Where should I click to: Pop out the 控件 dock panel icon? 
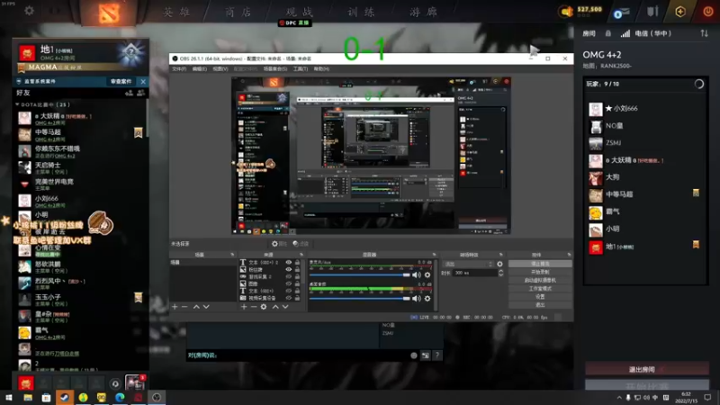pos(569,255)
